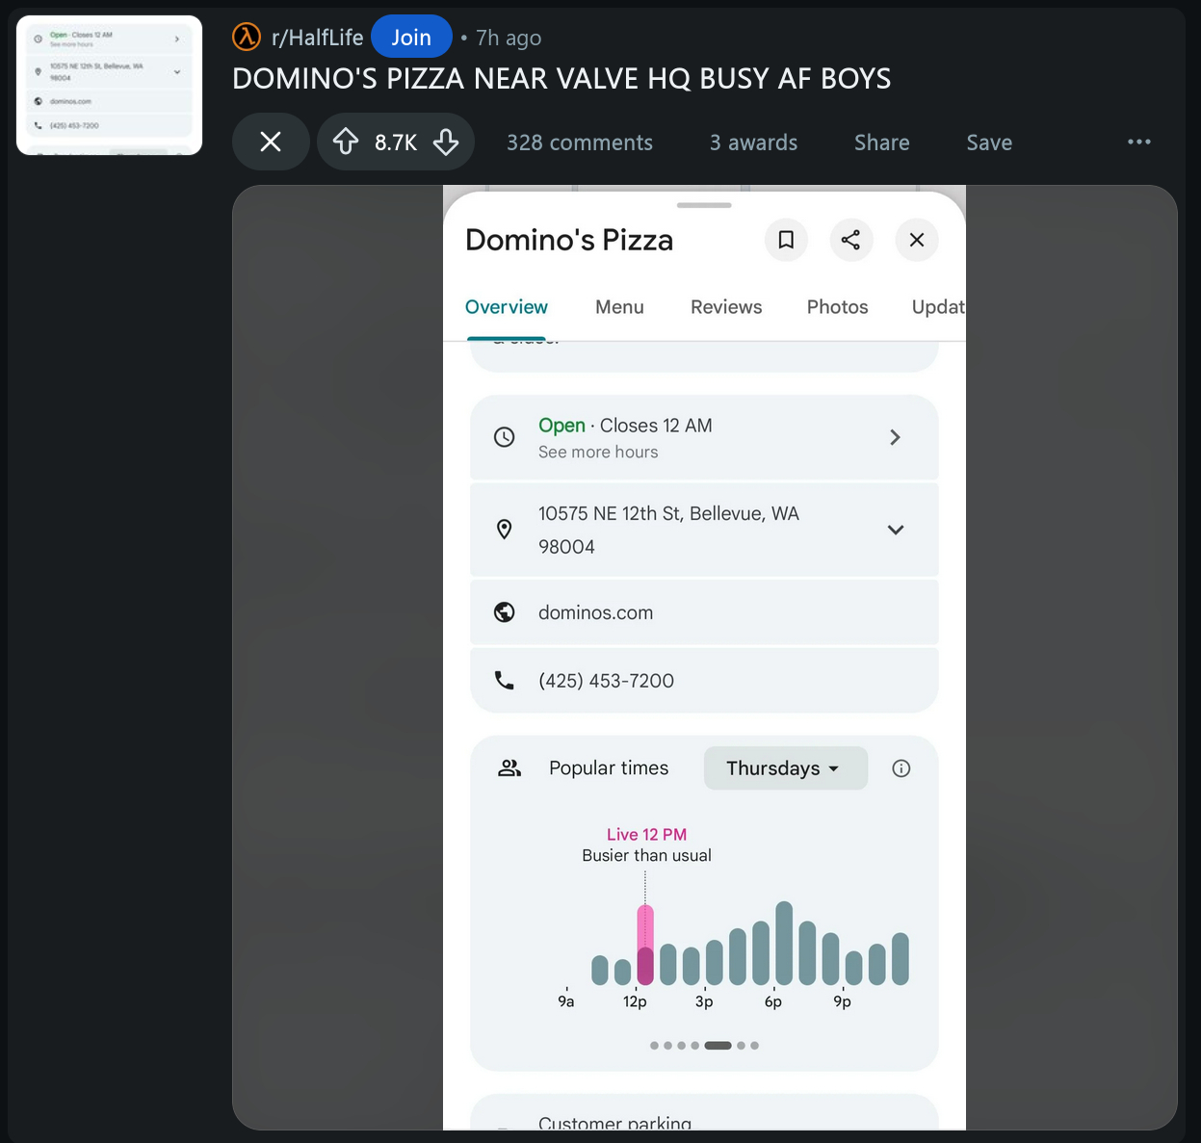Click the bookmark icon on Domino's card

(x=786, y=240)
